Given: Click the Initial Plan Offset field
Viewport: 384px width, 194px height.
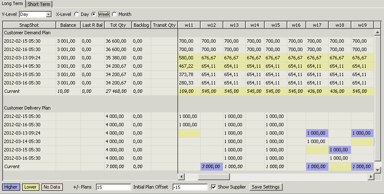Looking at the screenshot, I should (x=190, y=187).
